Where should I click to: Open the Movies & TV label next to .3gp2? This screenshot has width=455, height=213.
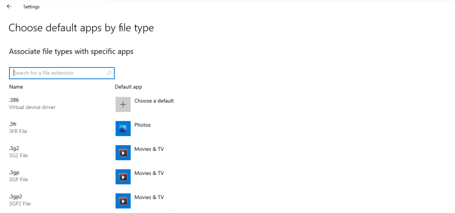pos(149,197)
